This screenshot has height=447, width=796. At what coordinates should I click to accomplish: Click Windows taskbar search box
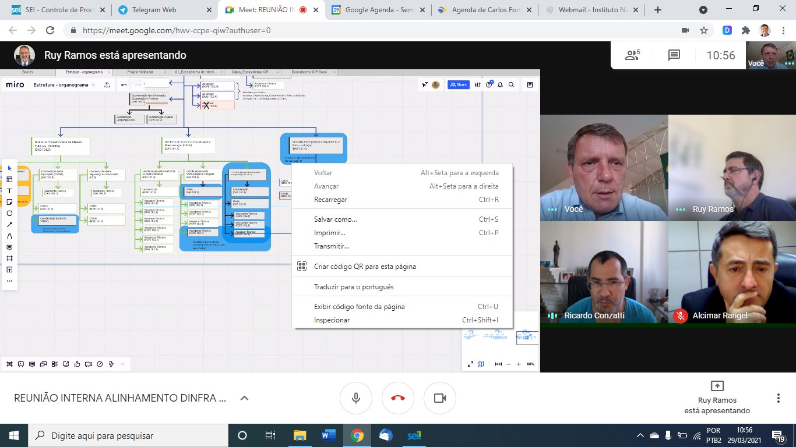[128, 435]
